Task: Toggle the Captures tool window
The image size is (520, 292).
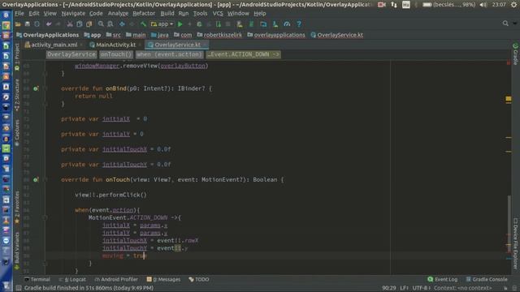Action: (x=17, y=132)
